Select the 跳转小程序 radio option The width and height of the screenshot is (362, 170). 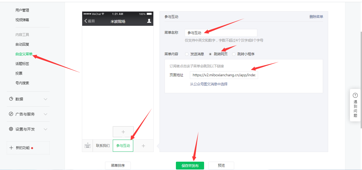(234, 54)
